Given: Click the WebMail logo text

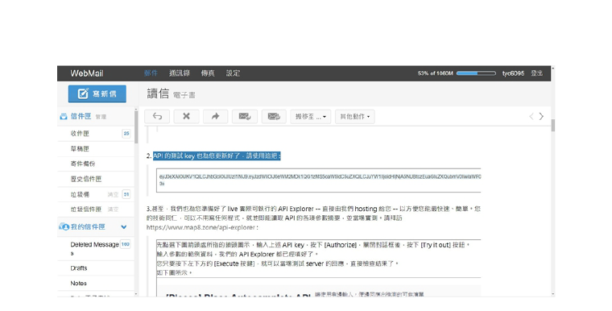Looking at the screenshot, I should coord(87,73).
